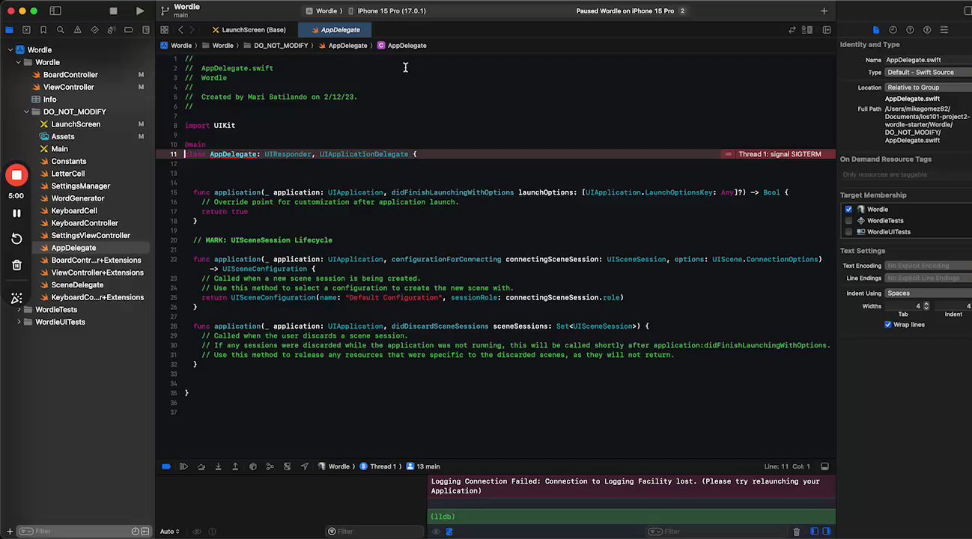Toggle the Wrap lines checkbox
The height and width of the screenshot is (539, 972).
tap(888, 325)
